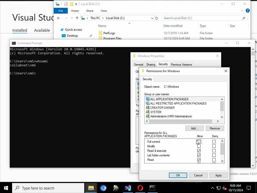Open the Share ribbon tab
Screen dimensions: 257x193
coord(90,11)
